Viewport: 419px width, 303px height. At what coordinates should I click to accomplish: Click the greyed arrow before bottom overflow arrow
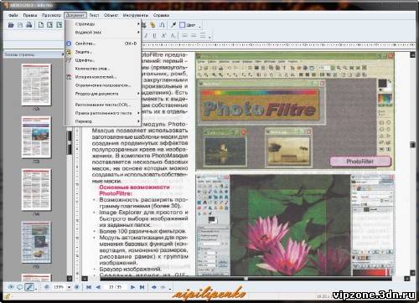[163, 287]
